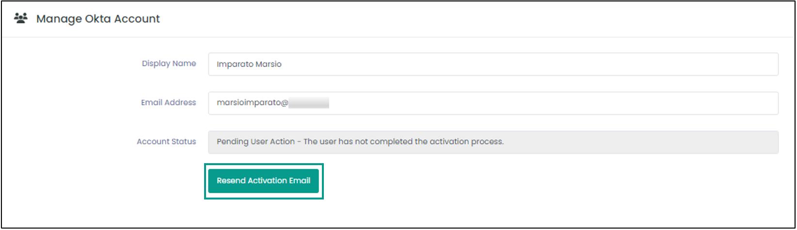
Task: Click the word 'Email' on the teal button
Action: 300,181
